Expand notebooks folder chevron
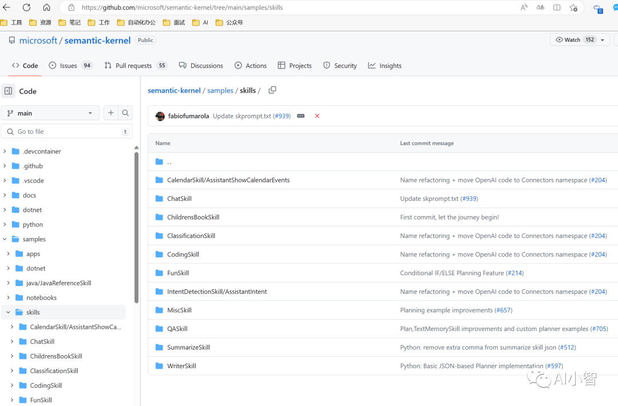618x406 pixels. pyautogui.click(x=8, y=298)
